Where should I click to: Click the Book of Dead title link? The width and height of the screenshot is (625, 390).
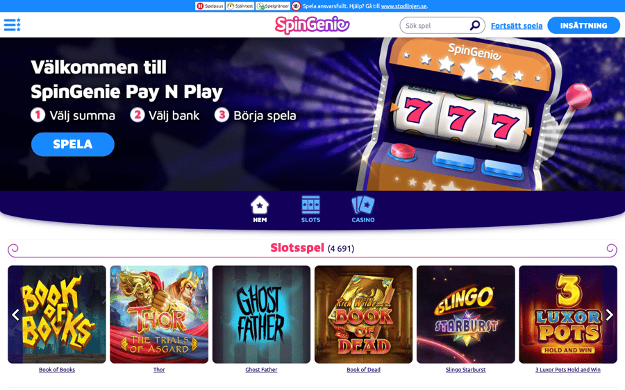tap(363, 370)
